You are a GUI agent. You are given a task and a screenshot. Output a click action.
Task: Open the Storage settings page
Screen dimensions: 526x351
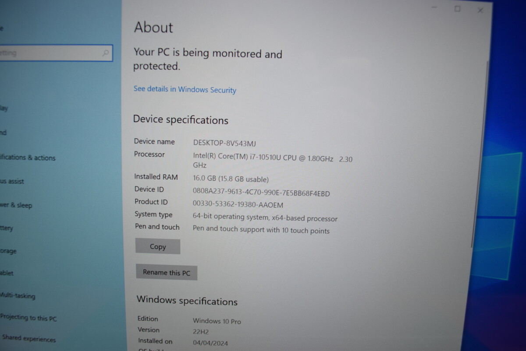coord(8,251)
